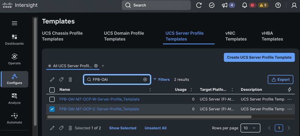300x136 pixels.
Task: Open the Rows per page dropdown
Action: tap(250, 128)
